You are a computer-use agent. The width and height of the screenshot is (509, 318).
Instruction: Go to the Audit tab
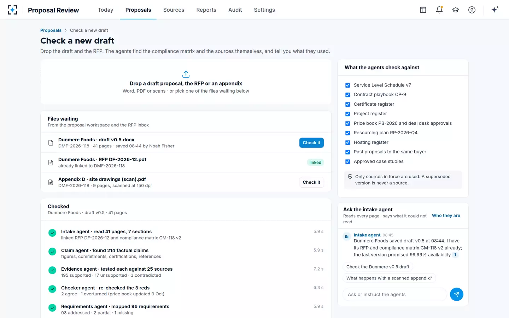[x=235, y=10]
